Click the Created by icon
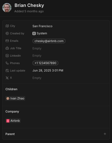This screenshot has height=143, width=112. tap(7, 33)
